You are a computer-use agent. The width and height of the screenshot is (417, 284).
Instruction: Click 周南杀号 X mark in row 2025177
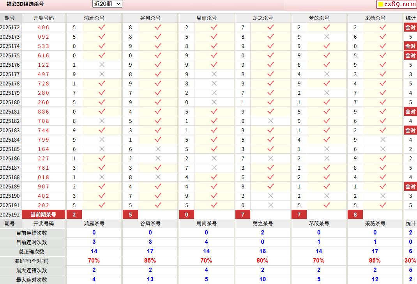(x=214, y=74)
